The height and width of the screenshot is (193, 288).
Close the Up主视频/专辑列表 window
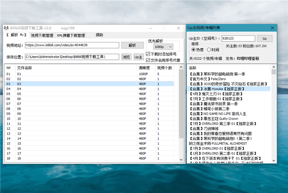pyautogui.click(x=272, y=28)
